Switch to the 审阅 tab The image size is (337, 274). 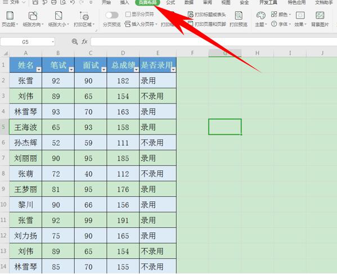[x=208, y=2]
